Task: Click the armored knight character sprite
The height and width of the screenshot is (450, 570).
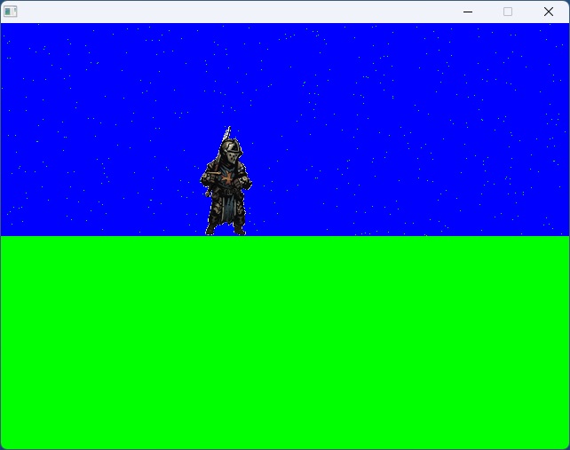Action: [x=226, y=186]
